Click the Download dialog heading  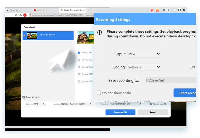pos(29,27)
